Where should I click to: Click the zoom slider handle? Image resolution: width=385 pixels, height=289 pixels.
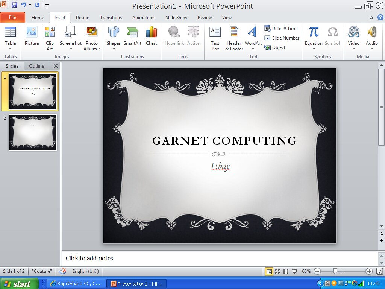335,271
